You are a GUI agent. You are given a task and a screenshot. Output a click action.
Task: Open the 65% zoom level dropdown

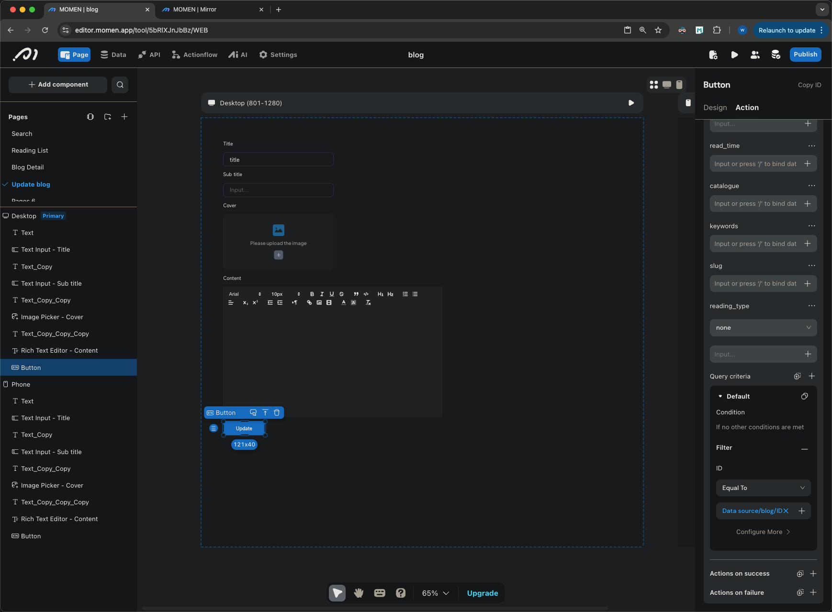(x=435, y=593)
